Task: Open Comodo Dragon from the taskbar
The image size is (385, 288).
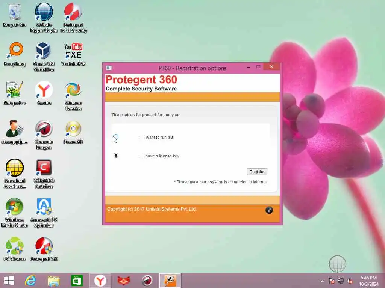Action: [147, 280]
